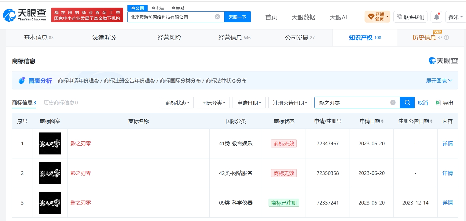
Task: Open the first 影之刃零 trademark thumbnail
Action: 50,143
